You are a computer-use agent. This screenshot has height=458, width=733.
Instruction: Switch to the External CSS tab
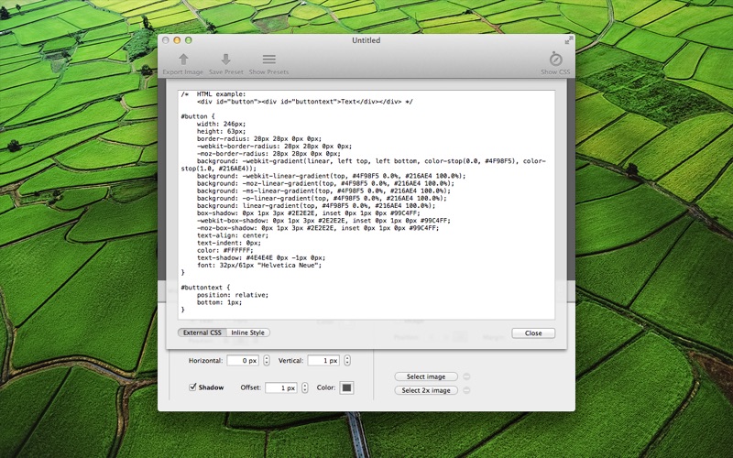[202, 333]
